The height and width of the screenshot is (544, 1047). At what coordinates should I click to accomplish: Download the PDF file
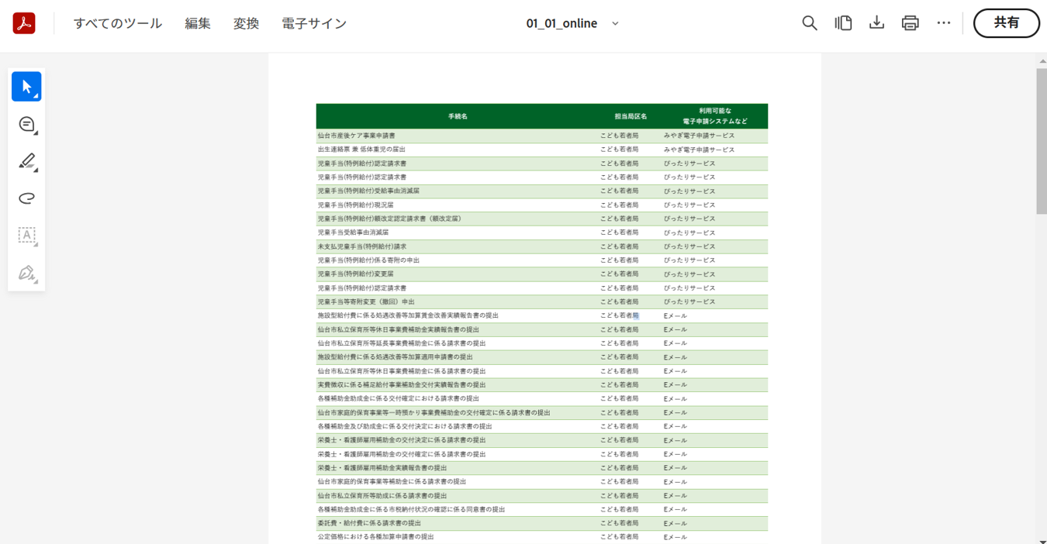[876, 23]
